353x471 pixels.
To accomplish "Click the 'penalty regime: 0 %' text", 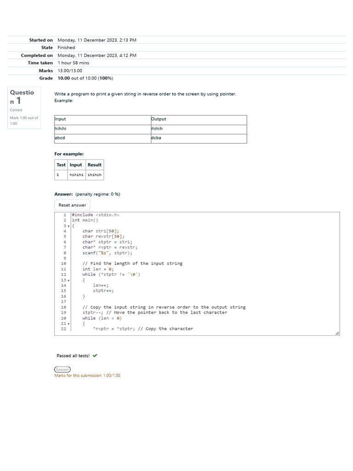I will tap(97, 194).
